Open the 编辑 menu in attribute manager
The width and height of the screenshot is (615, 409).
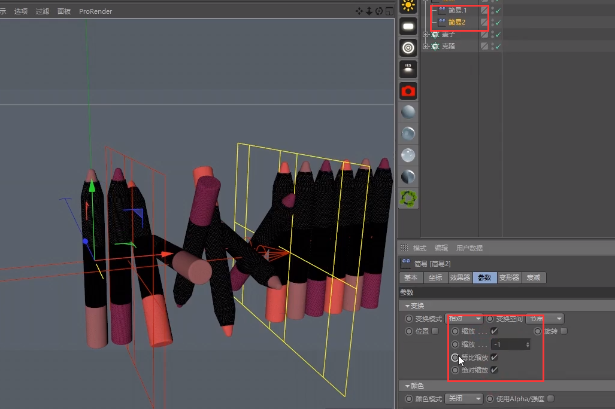tap(441, 248)
